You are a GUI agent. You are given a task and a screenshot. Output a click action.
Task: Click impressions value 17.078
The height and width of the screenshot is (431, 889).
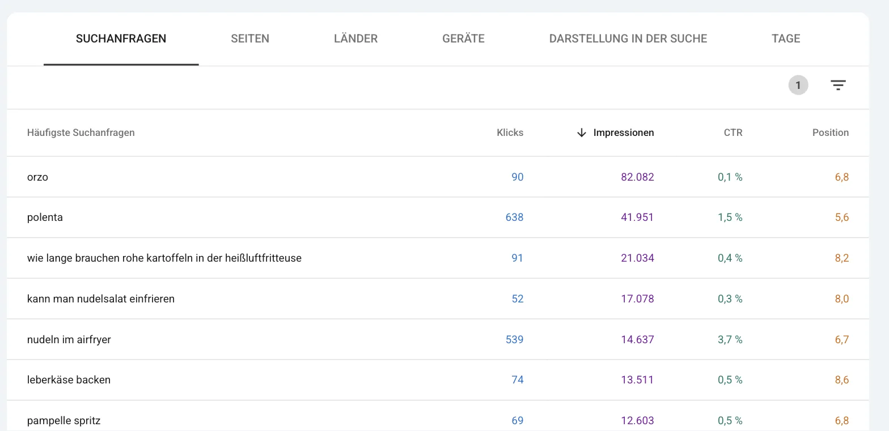[637, 298]
